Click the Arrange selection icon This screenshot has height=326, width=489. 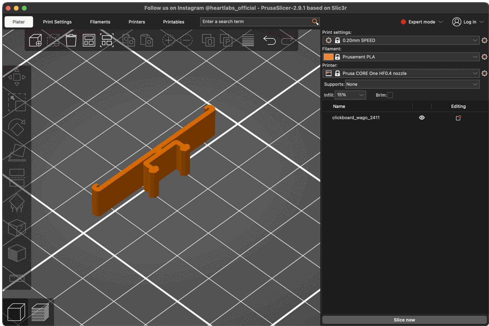pyautogui.click(x=107, y=40)
